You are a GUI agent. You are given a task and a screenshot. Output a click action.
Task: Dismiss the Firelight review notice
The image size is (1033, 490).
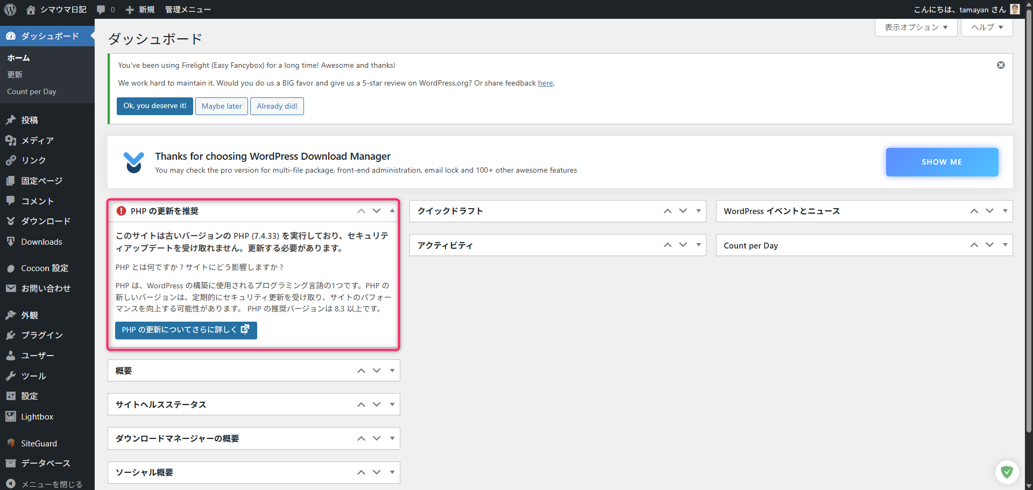coord(1001,65)
